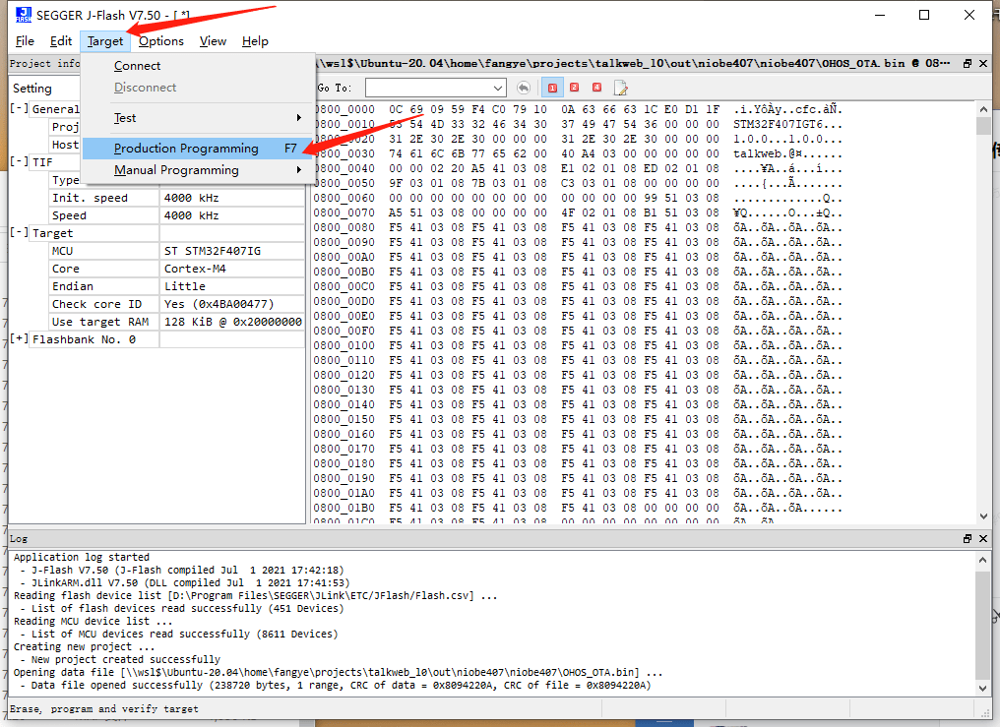The height and width of the screenshot is (727, 1000).
Task: Switch hex view to 4-byte units
Action: pyautogui.click(x=596, y=88)
